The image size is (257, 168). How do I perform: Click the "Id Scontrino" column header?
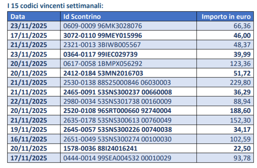pyautogui.click(x=82, y=17)
